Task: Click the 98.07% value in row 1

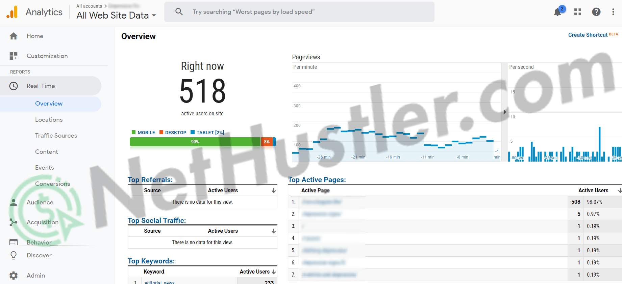Action: point(595,202)
